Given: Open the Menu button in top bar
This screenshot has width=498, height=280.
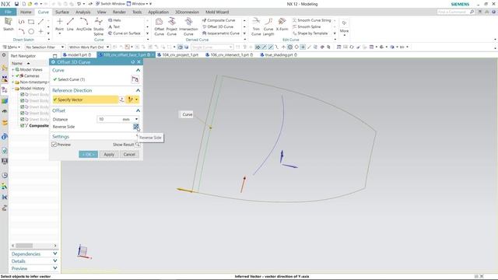Looking at the screenshot, I should pos(12,47).
